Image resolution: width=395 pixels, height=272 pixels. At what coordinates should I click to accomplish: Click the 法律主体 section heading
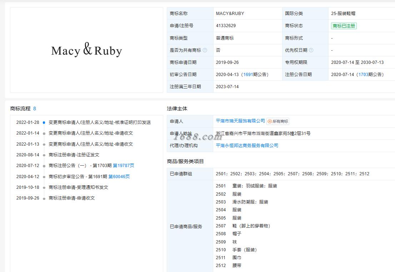[177, 109]
